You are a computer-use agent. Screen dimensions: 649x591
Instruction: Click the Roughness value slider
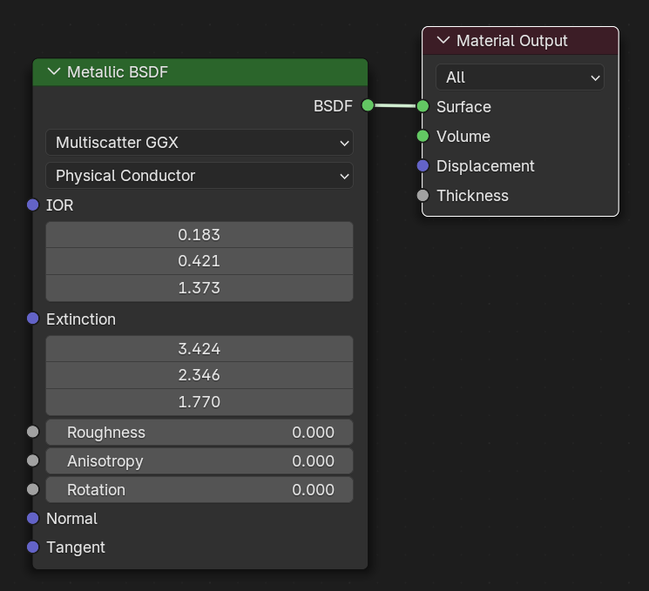point(199,433)
